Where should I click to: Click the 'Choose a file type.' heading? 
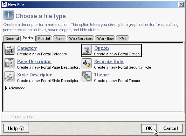coord(42,16)
